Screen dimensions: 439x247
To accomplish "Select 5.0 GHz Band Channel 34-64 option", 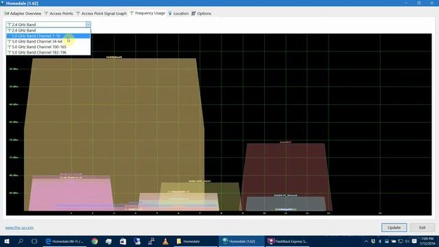I will point(48,41).
